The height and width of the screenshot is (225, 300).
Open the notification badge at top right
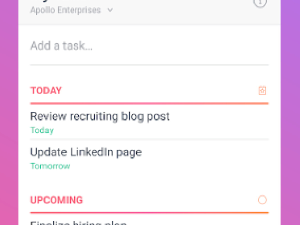tap(260, 3)
